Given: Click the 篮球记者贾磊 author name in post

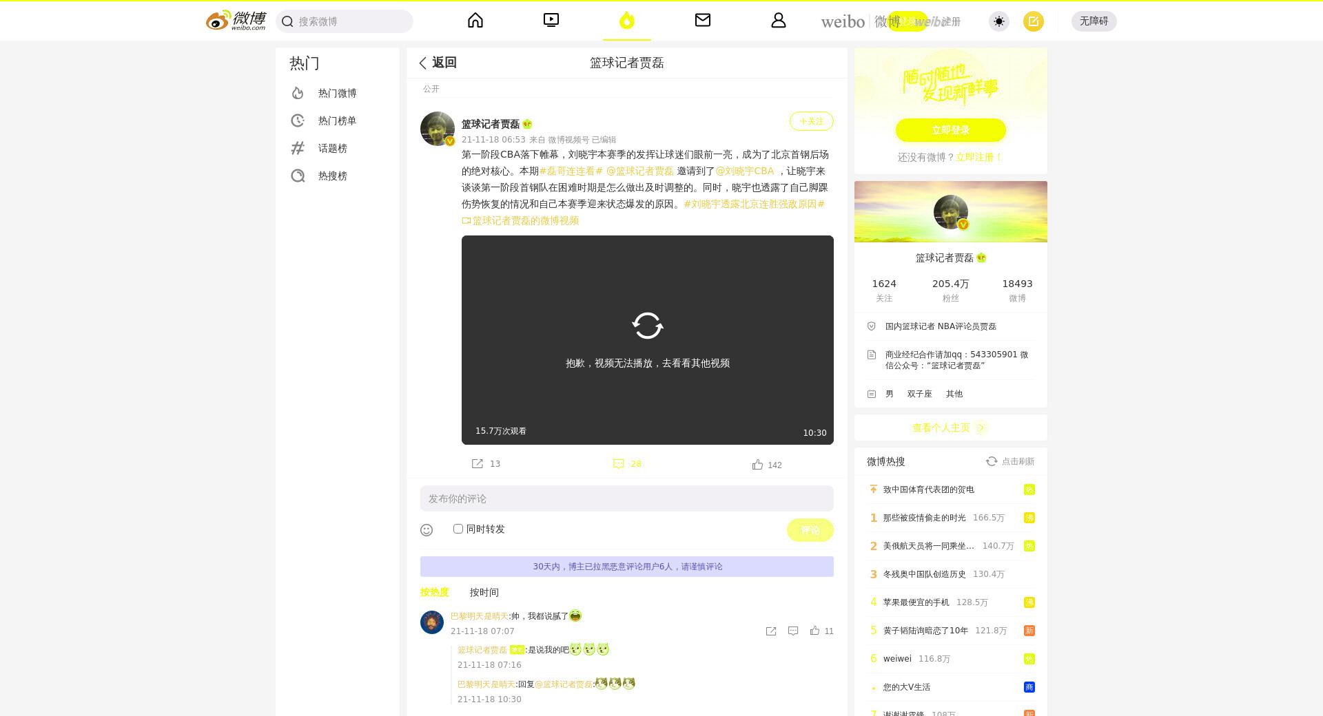Looking at the screenshot, I should [491, 124].
